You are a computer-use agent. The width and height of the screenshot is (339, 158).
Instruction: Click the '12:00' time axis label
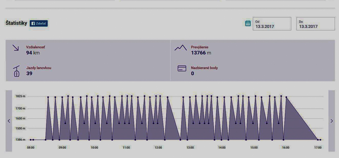click(x=158, y=148)
